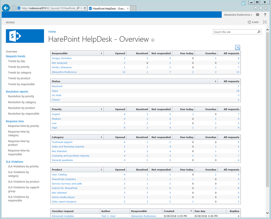Image resolution: width=271 pixels, height=219 pixels.
Task: Open the browser Home icon
Action: [256, 8]
